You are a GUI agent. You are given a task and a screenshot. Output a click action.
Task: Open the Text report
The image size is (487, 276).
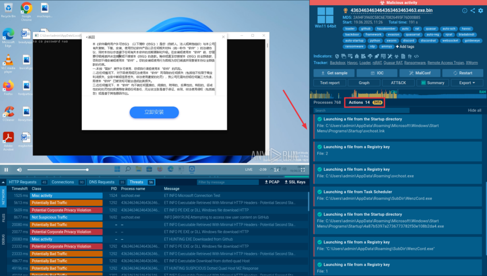[330, 83]
